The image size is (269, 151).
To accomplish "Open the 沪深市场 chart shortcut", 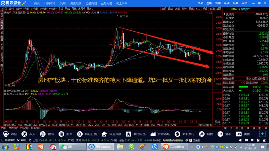I will [x=153, y=134].
